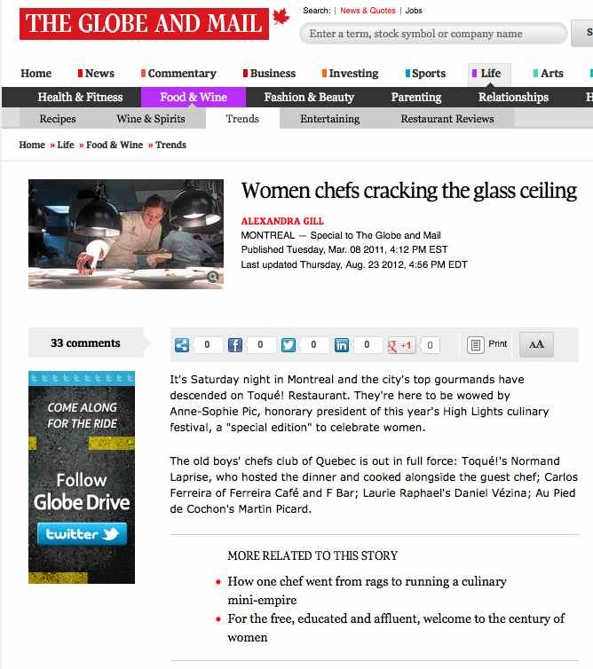Screen dimensions: 593x669
Task: Open the Home main nav item
Action: (36, 74)
